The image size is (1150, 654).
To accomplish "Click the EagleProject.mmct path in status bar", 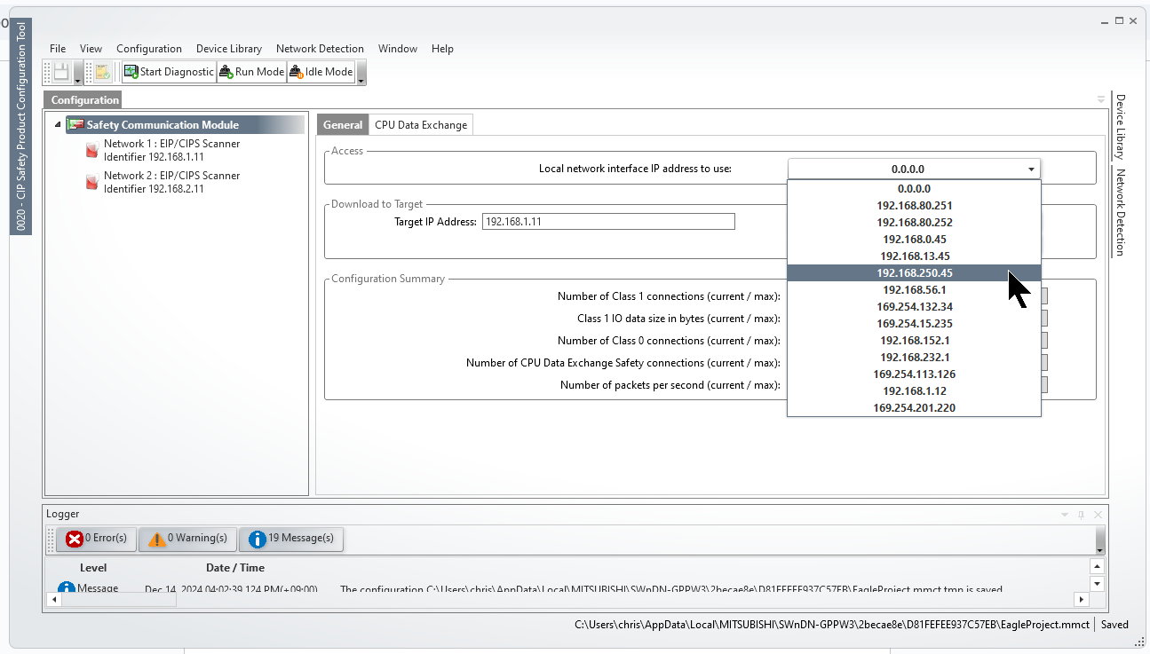I will (834, 625).
